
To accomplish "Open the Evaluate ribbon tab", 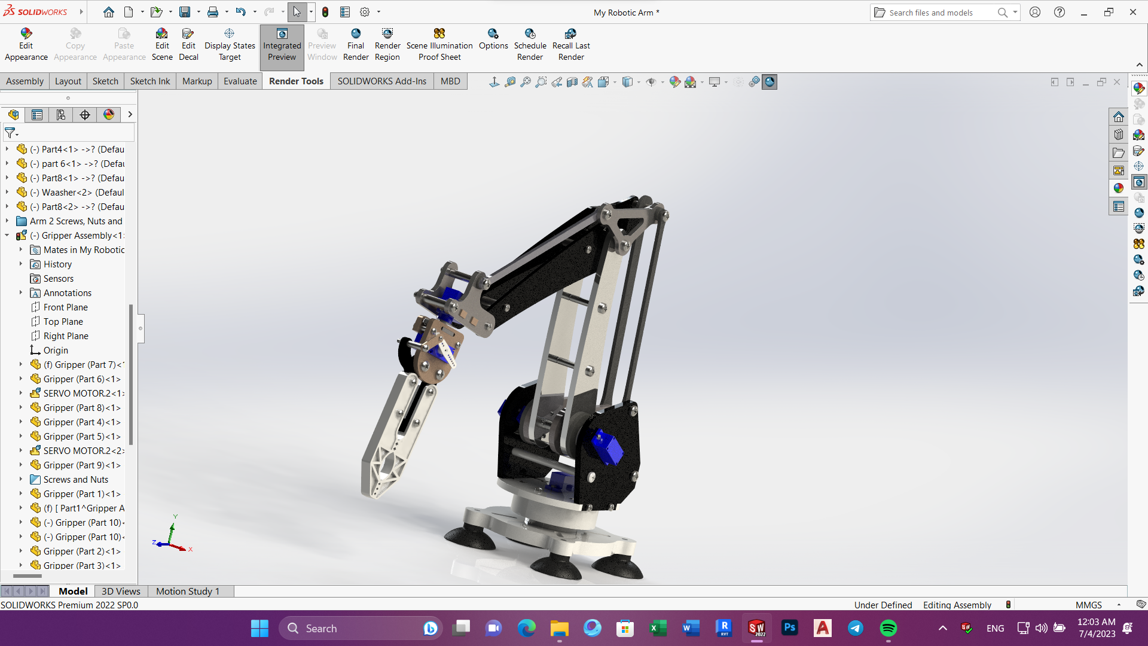I will point(239,81).
